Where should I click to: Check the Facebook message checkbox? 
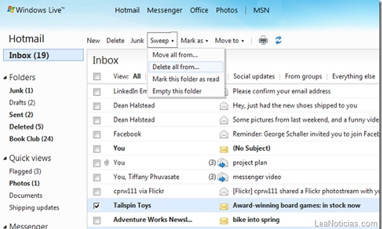[97, 135]
